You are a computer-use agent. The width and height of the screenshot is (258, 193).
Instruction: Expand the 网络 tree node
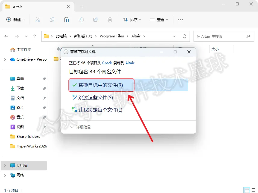tap(5, 175)
